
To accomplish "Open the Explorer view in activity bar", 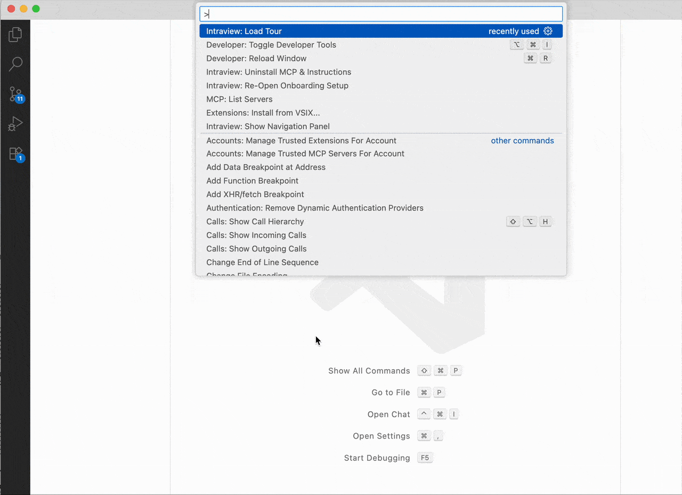I will [15, 35].
